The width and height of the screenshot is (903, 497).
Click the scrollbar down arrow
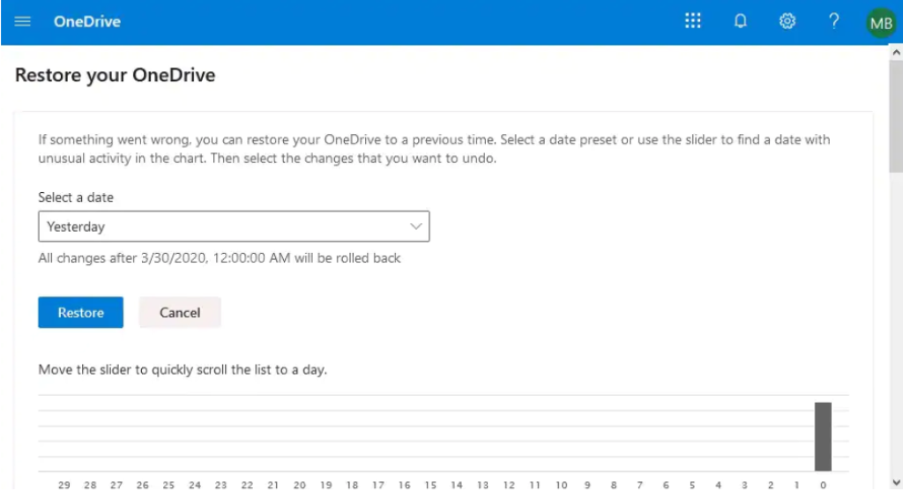click(x=896, y=483)
